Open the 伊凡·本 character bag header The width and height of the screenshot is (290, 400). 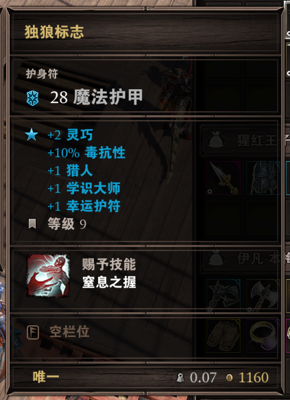click(241, 260)
